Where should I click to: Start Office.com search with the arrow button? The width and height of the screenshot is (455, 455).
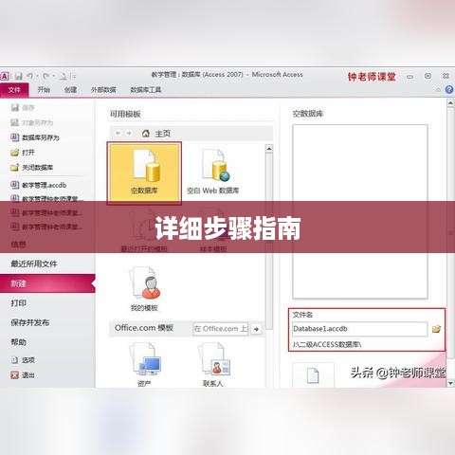[256, 329]
